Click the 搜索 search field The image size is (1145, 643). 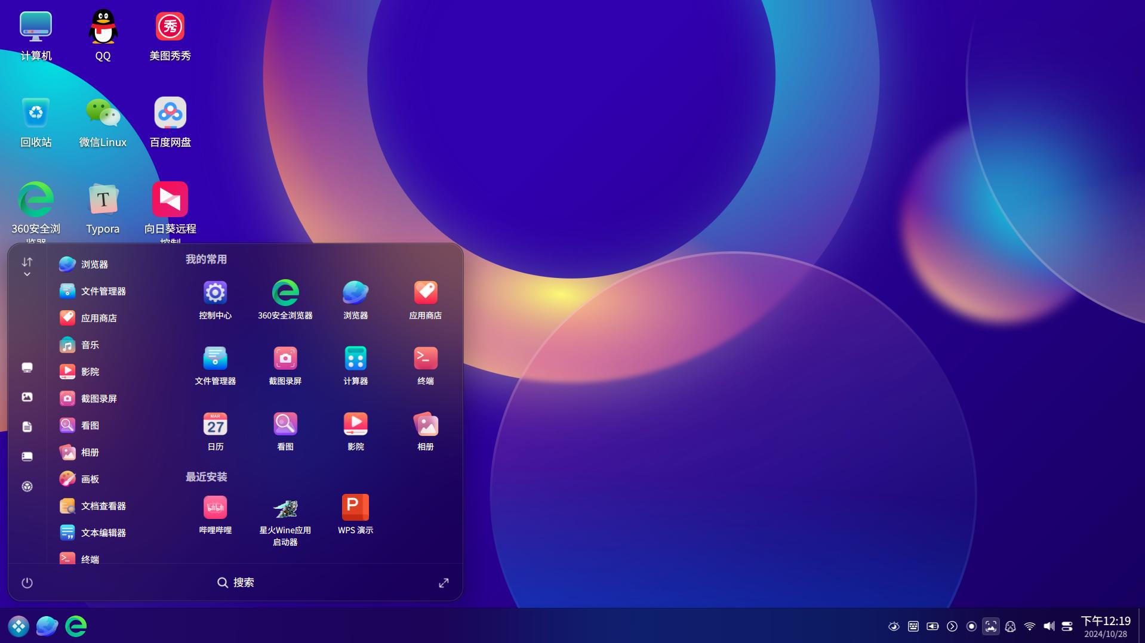[236, 582]
